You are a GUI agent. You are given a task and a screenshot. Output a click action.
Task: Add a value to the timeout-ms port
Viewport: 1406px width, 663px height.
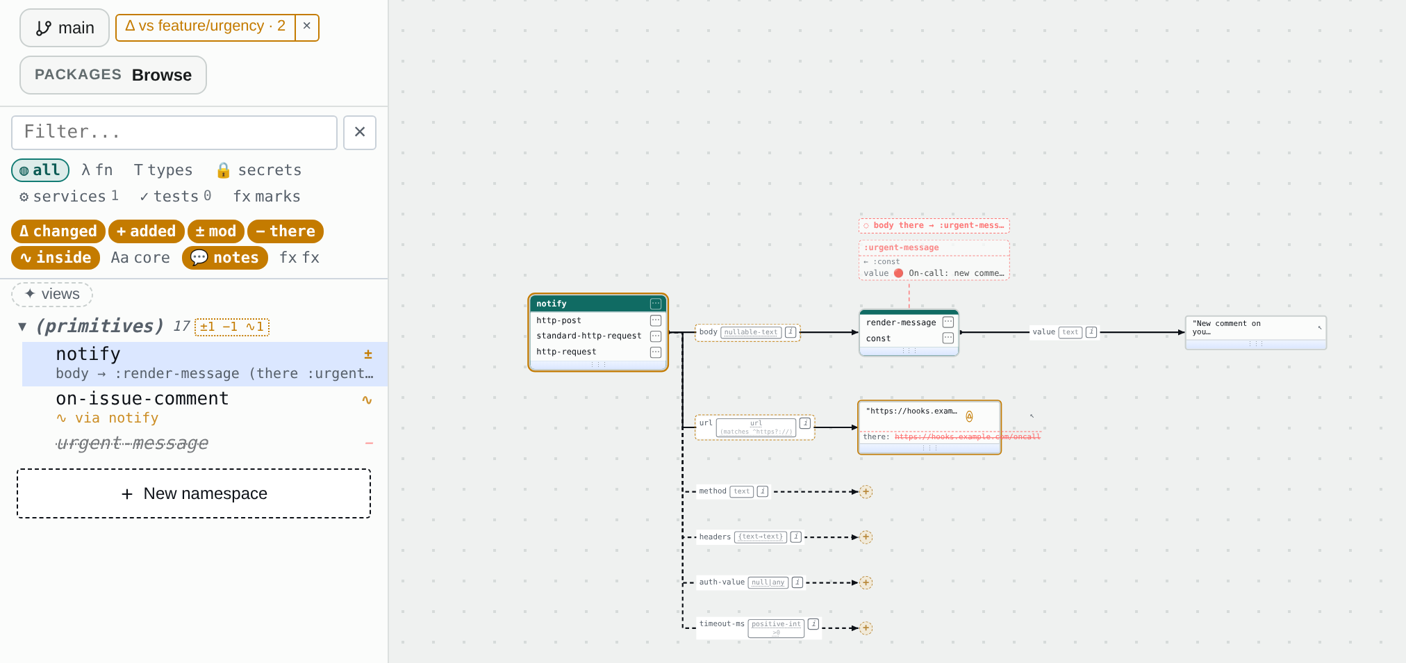tap(866, 628)
